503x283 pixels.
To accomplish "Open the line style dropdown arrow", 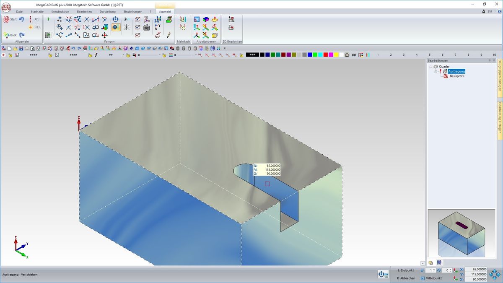I will pyautogui.click(x=159, y=55).
